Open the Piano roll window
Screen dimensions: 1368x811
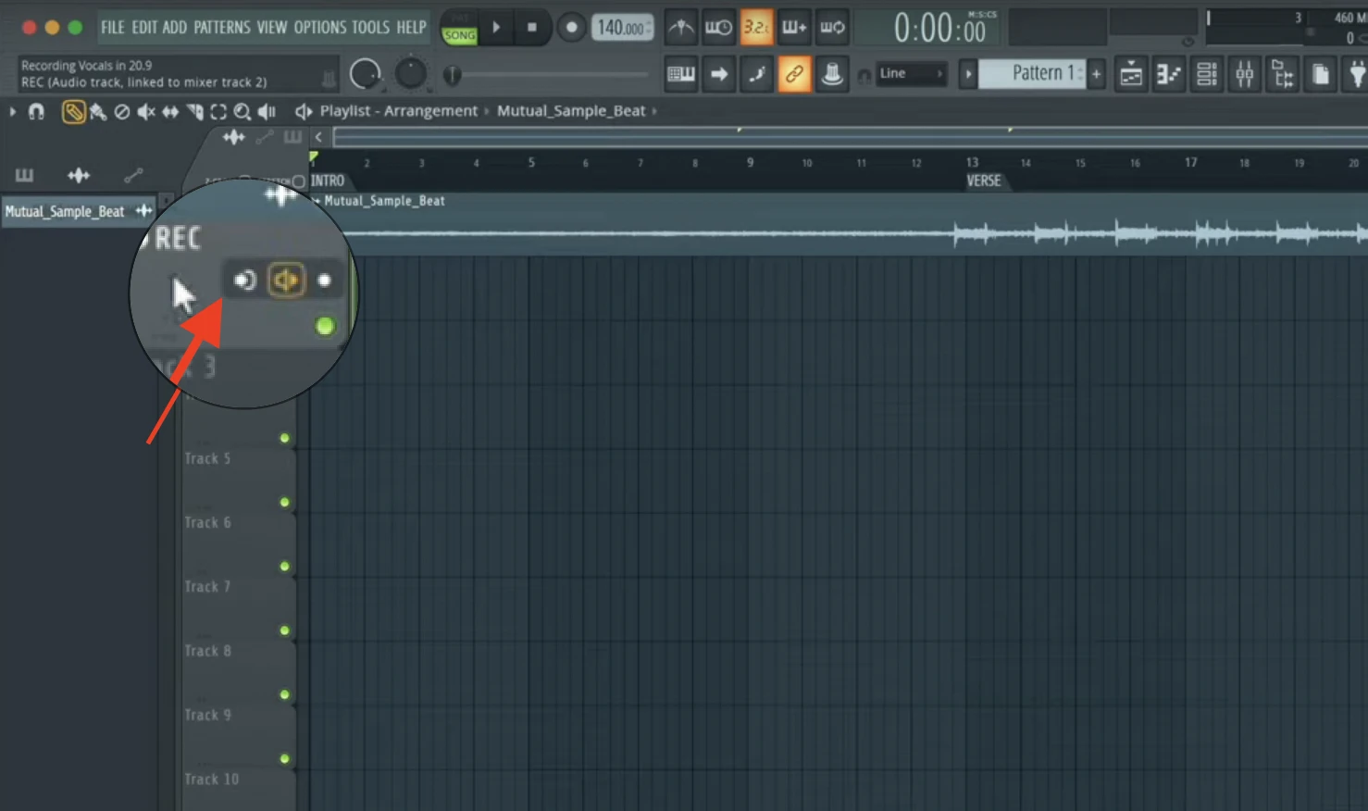[x=1168, y=73]
